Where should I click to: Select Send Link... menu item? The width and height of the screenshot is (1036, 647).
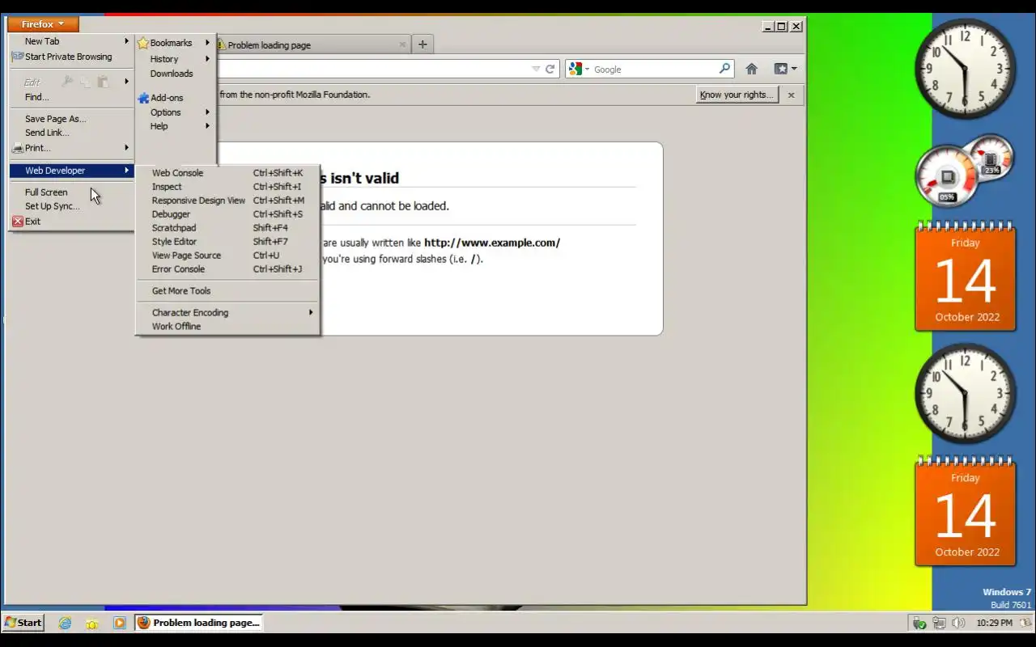71,133
